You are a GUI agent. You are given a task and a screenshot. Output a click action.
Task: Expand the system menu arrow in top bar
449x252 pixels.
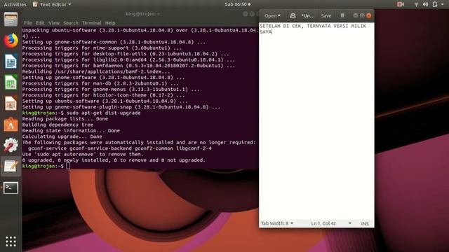tap(442, 5)
